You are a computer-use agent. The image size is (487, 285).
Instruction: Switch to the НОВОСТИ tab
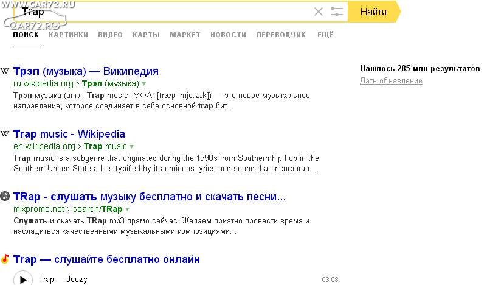[228, 35]
